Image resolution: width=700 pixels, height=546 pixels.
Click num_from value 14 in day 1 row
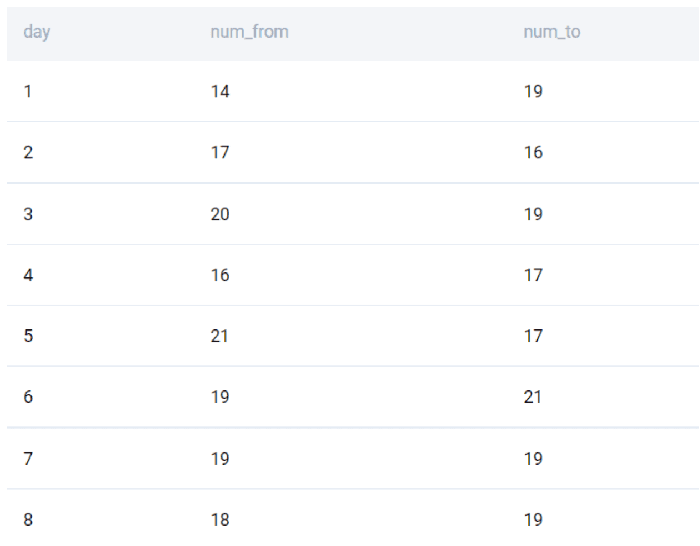tap(219, 91)
